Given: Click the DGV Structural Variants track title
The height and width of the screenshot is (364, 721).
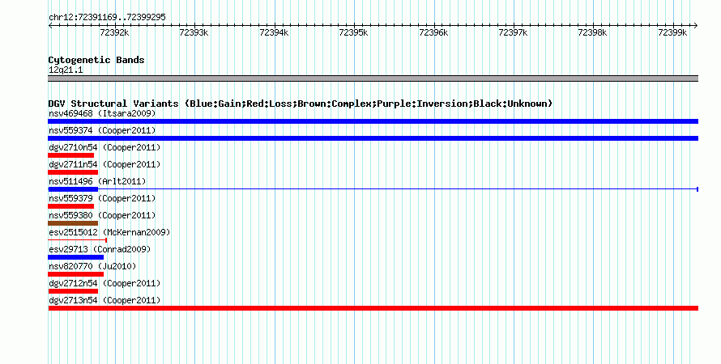Looking at the screenshot, I should 301,104.
